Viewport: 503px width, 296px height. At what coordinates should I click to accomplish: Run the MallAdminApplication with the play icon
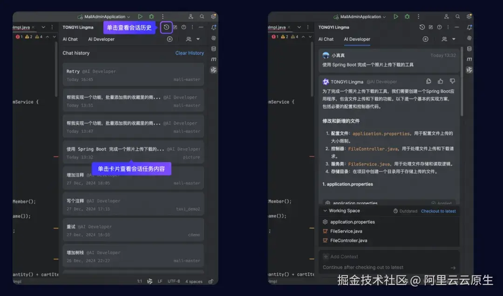(x=140, y=16)
